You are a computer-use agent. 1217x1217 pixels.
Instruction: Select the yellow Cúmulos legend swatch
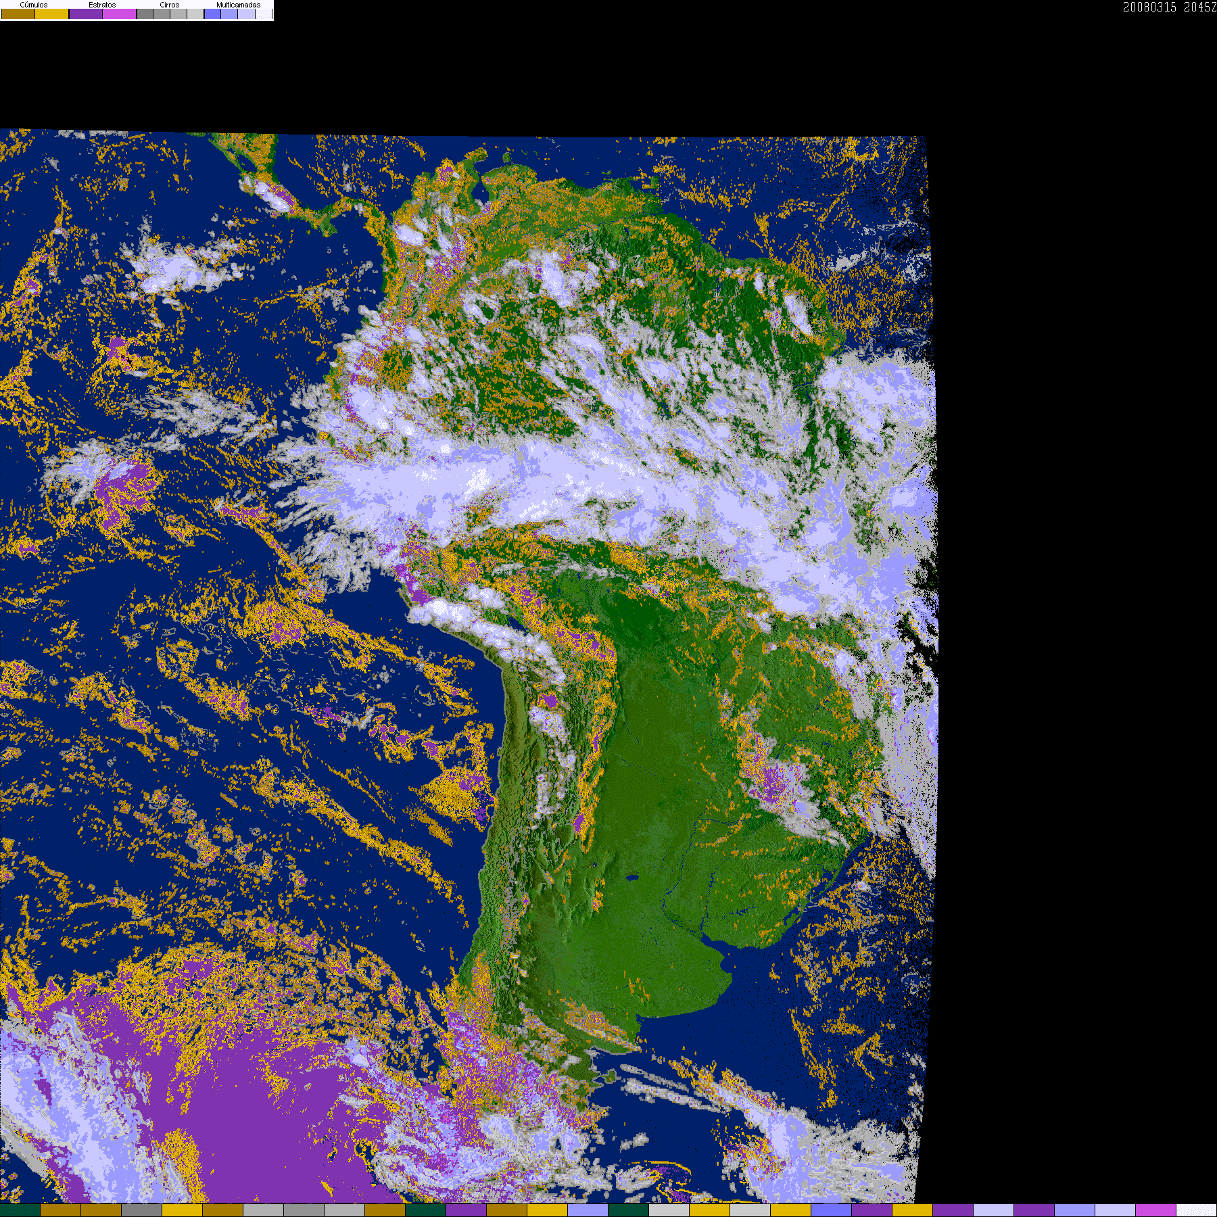click(x=51, y=14)
